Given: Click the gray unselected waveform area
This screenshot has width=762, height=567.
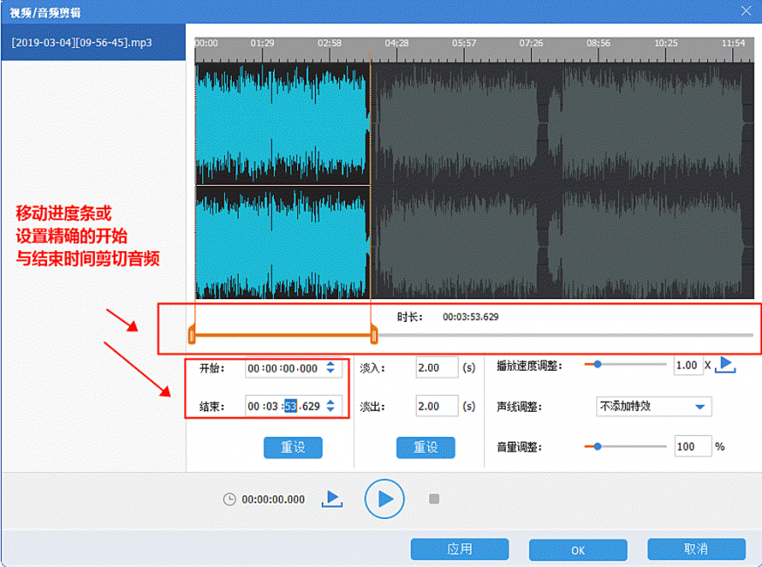Looking at the screenshot, I should click(x=562, y=181).
